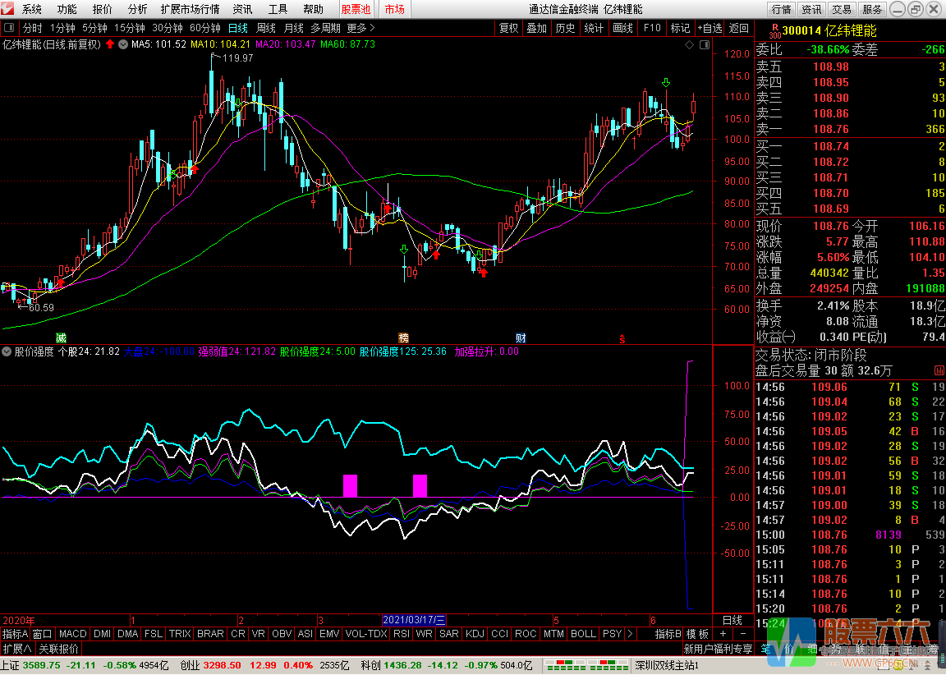Select the 分时 intraday period

[32, 28]
